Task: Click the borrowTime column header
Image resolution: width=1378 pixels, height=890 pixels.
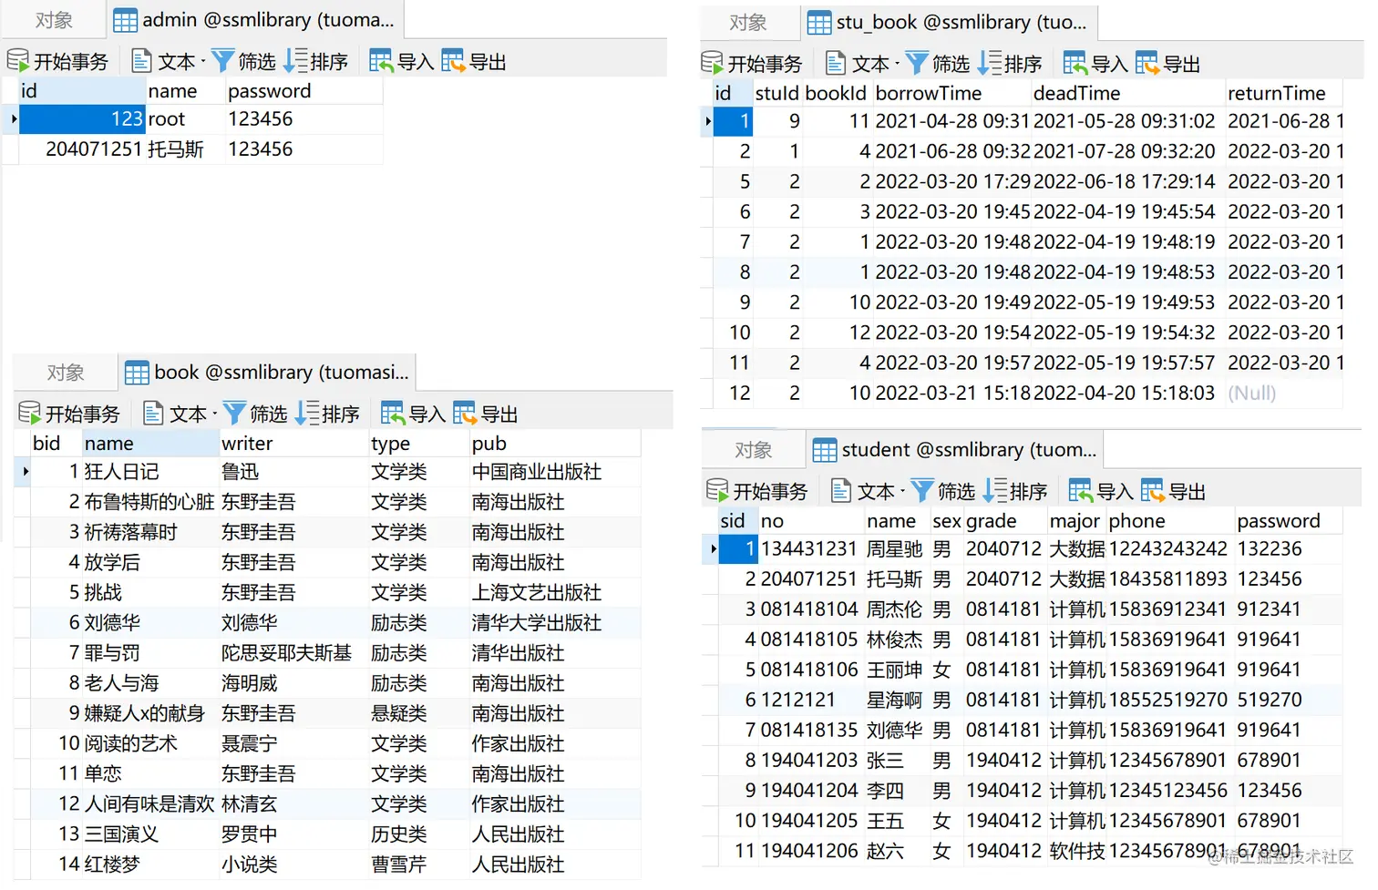Action: tap(951, 93)
